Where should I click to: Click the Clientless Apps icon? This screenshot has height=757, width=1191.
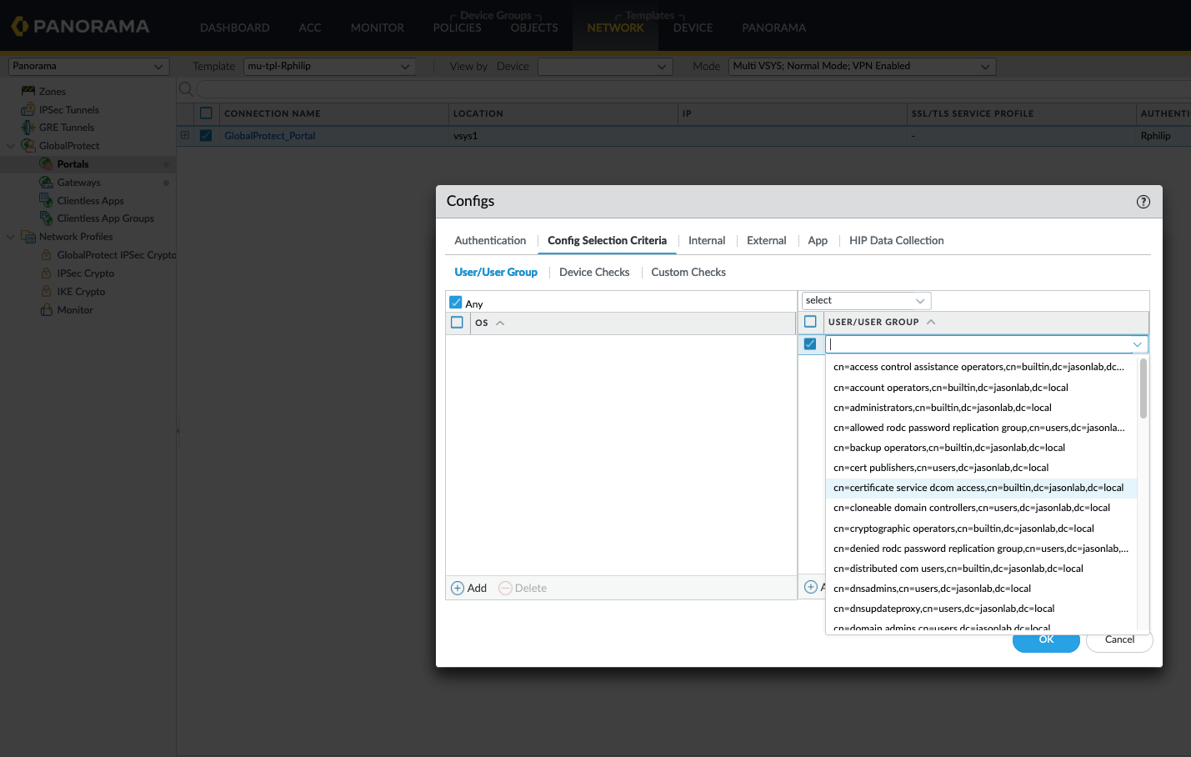pyautogui.click(x=47, y=200)
